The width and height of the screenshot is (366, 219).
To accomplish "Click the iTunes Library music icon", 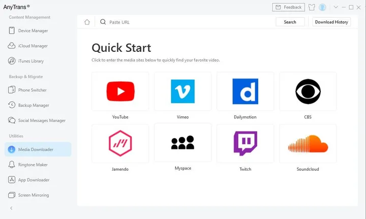I will [12, 61].
